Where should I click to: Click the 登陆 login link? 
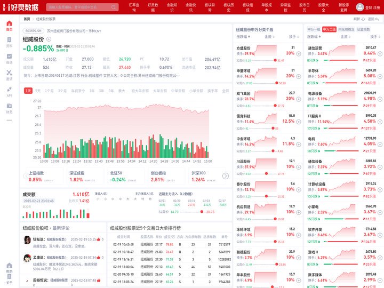pos(369,7)
